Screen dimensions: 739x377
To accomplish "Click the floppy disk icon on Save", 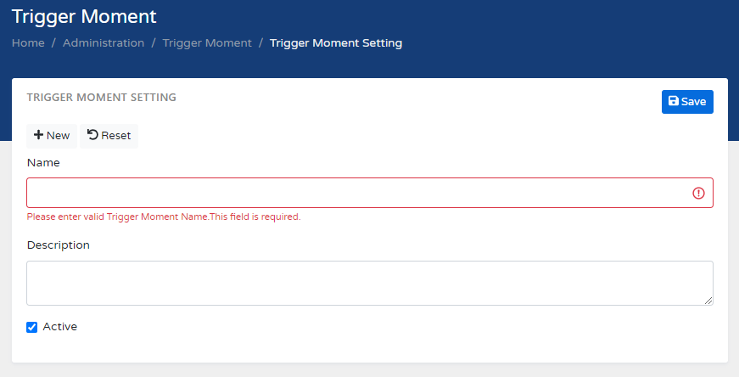I will pyautogui.click(x=674, y=102).
